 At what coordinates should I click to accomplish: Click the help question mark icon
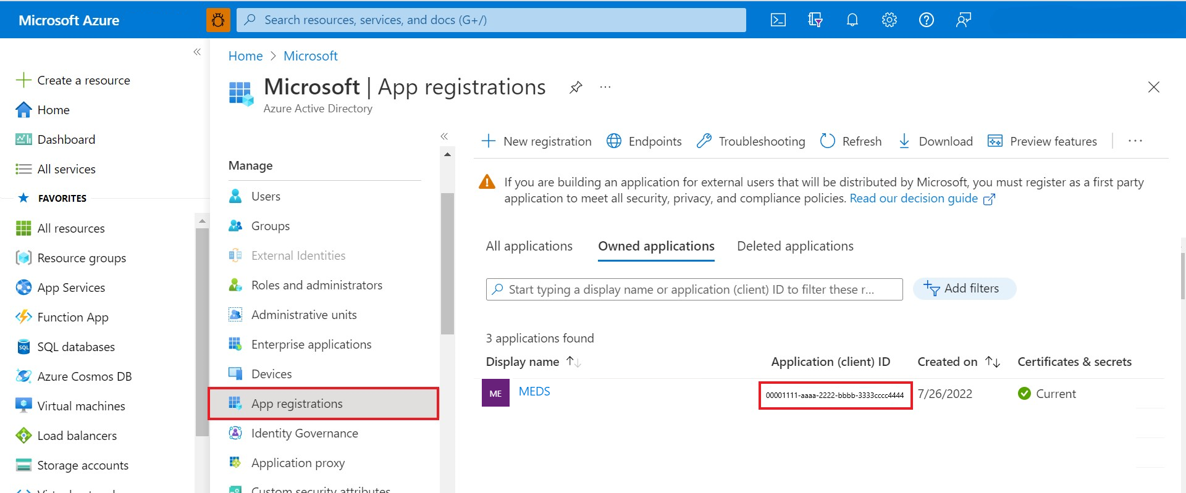(926, 20)
